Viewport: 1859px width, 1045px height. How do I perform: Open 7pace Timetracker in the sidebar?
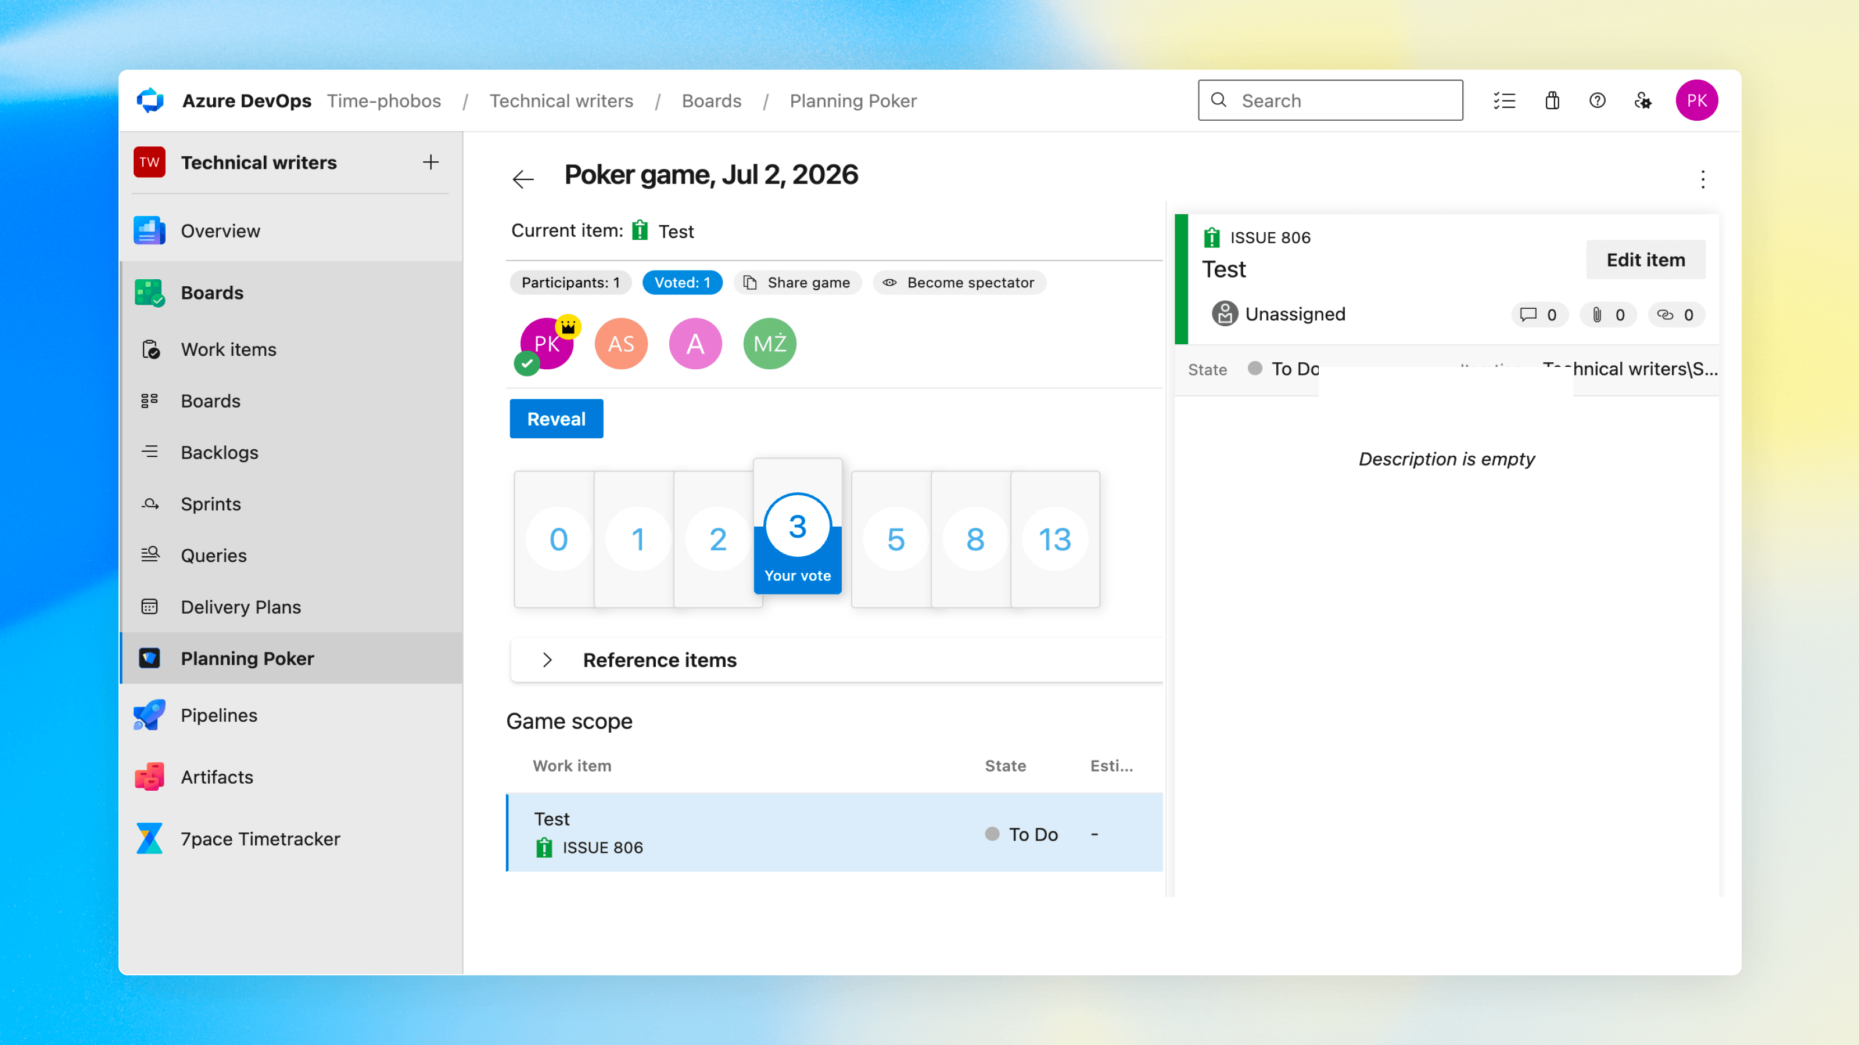click(291, 839)
